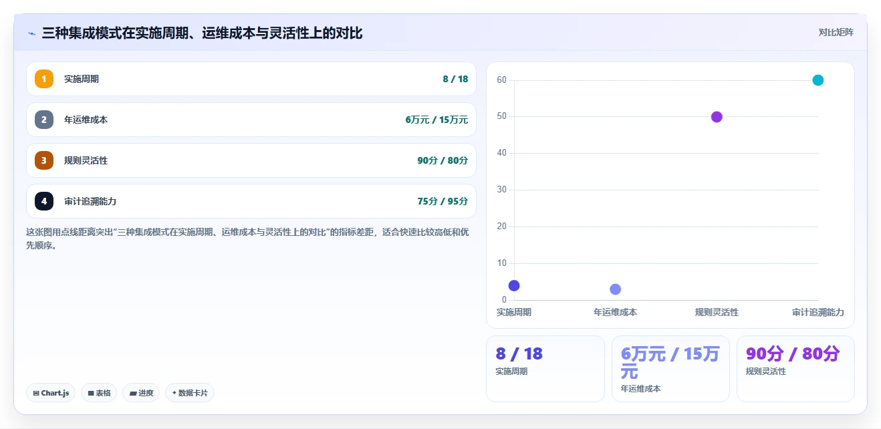881x429 pixels.
Task: Click the description paragraph under the list
Action: coord(247,239)
